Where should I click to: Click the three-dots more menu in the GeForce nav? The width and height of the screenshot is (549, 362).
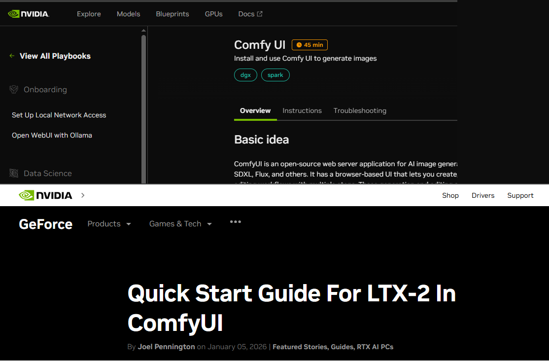click(x=235, y=222)
